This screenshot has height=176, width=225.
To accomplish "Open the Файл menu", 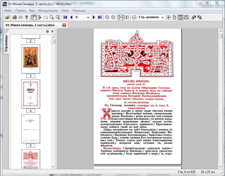I will (8, 11).
